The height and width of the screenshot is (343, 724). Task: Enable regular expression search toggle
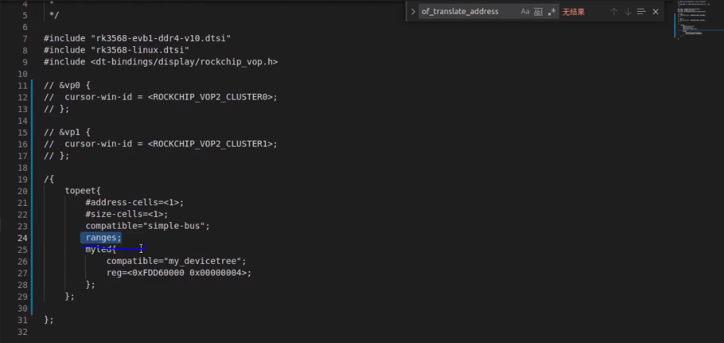click(552, 12)
